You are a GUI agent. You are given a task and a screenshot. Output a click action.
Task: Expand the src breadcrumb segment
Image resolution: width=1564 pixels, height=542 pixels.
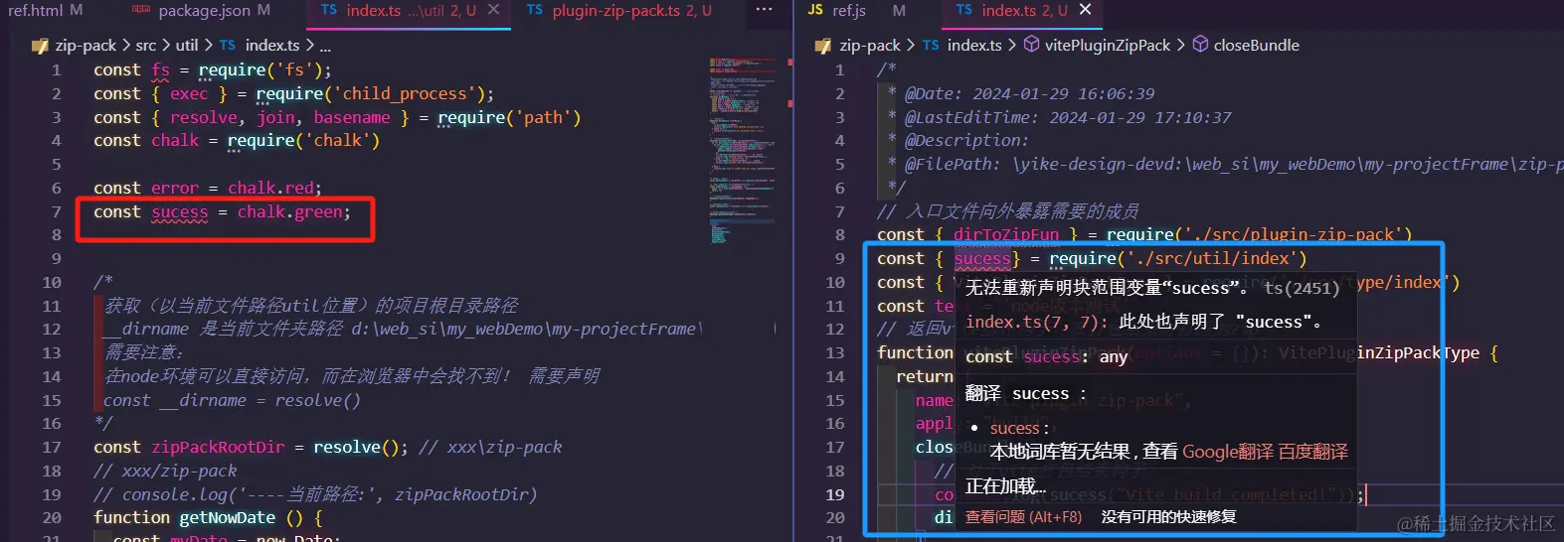click(146, 46)
